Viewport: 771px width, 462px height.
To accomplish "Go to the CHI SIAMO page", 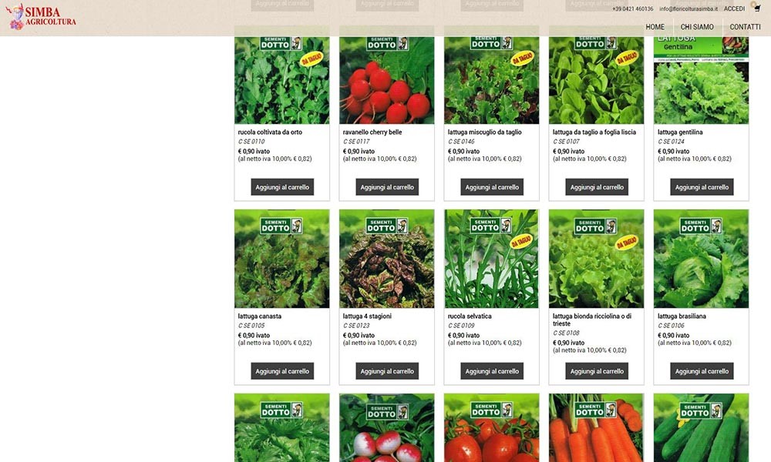I will pos(697,27).
